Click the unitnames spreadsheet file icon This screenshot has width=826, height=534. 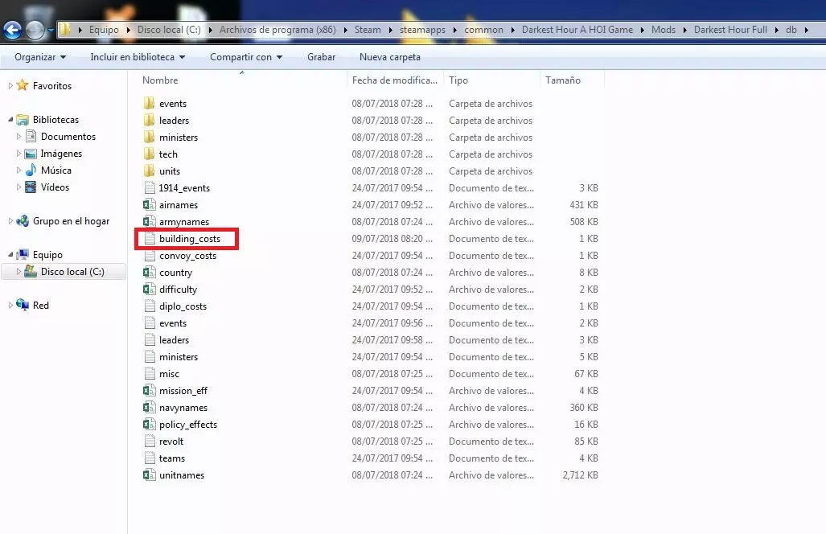tap(150, 474)
